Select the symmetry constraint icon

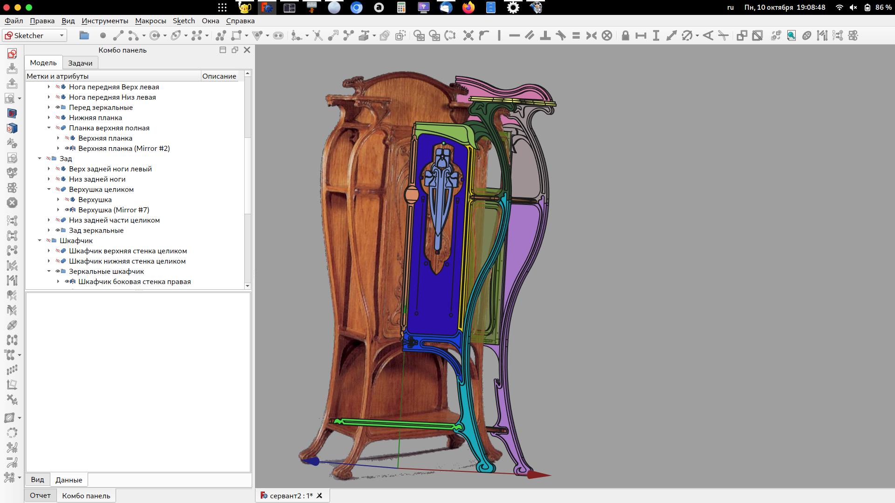[x=591, y=35]
